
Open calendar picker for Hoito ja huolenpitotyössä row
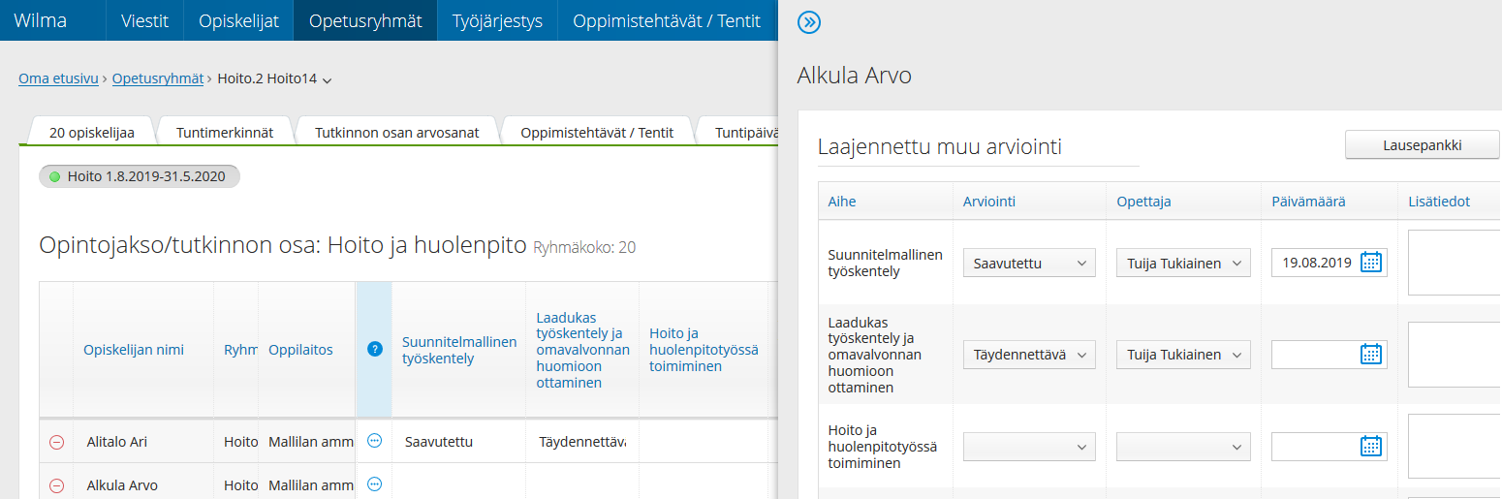(x=1370, y=447)
